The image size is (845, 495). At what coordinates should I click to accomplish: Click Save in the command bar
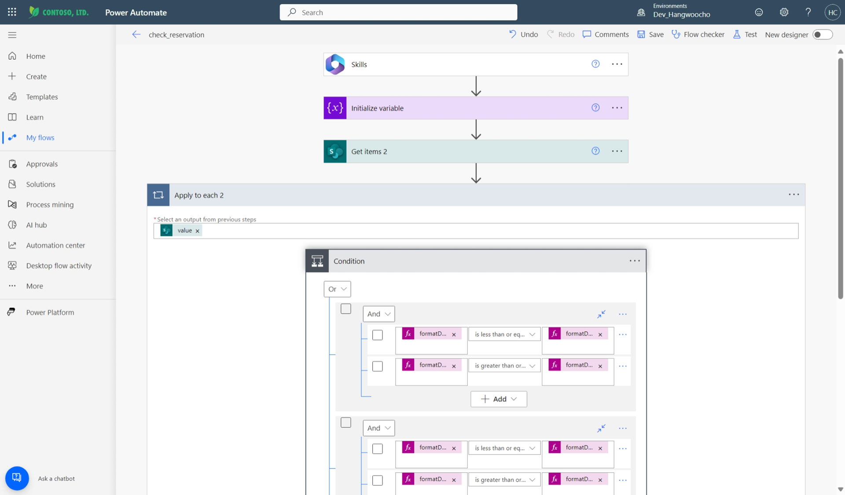coord(650,34)
